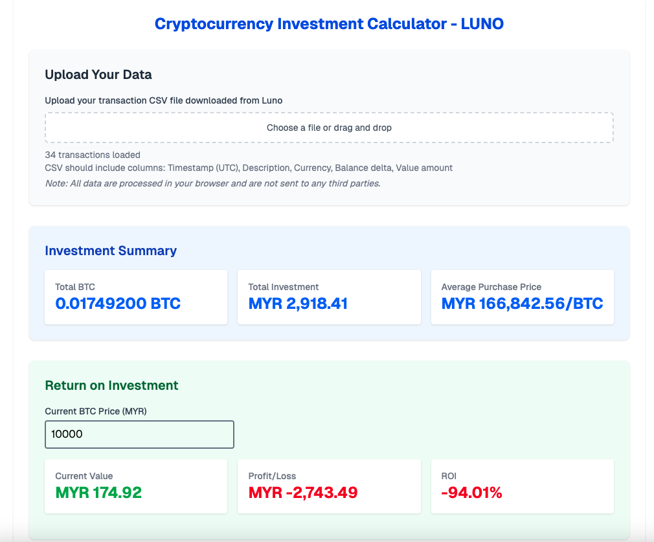Focus the Current BTC Price input field
The height and width of the screenshot is (542, 654).
coord(139,435)
